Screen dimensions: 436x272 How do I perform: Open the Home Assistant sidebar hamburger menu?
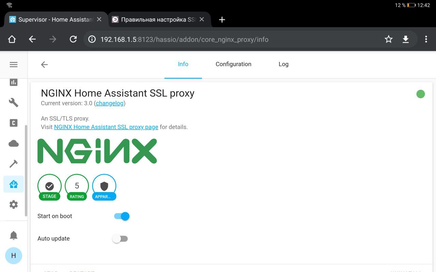tap(14, 64)
